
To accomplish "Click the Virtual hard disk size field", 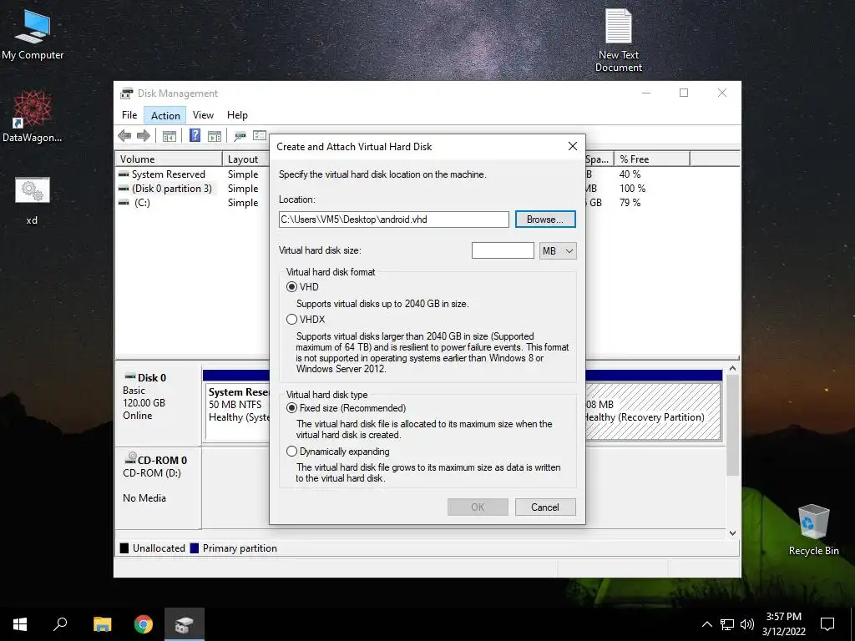I will click(503, 250).
